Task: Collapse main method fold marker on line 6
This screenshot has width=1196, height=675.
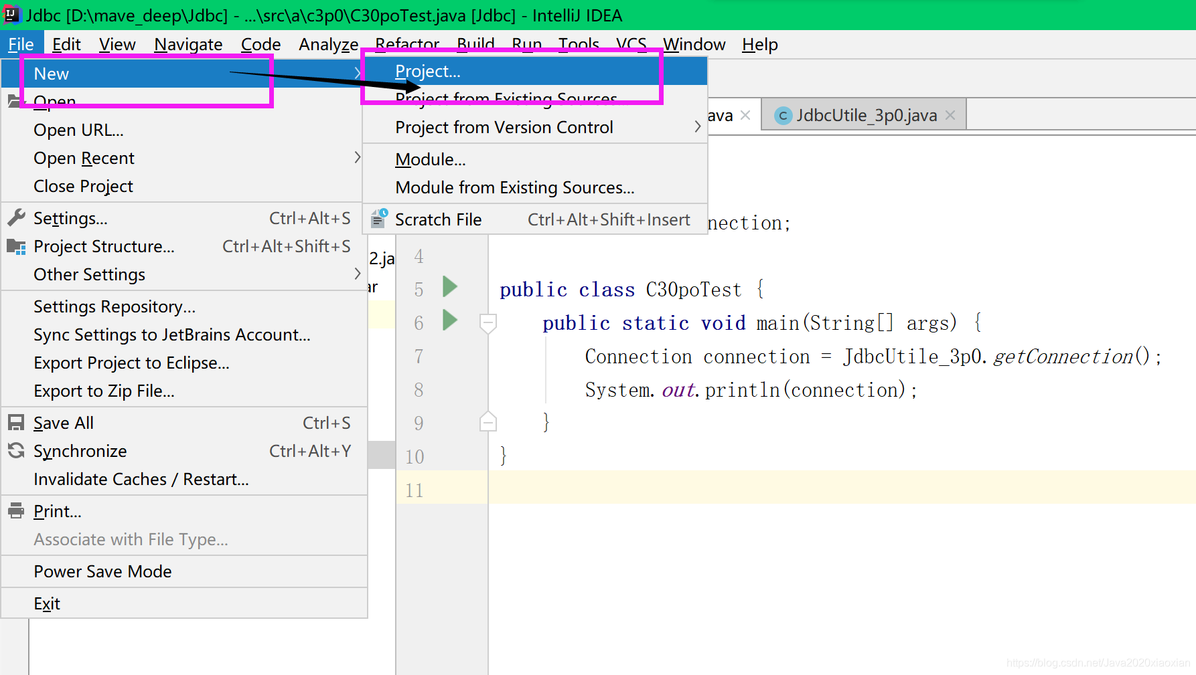Action: (488, 324)
